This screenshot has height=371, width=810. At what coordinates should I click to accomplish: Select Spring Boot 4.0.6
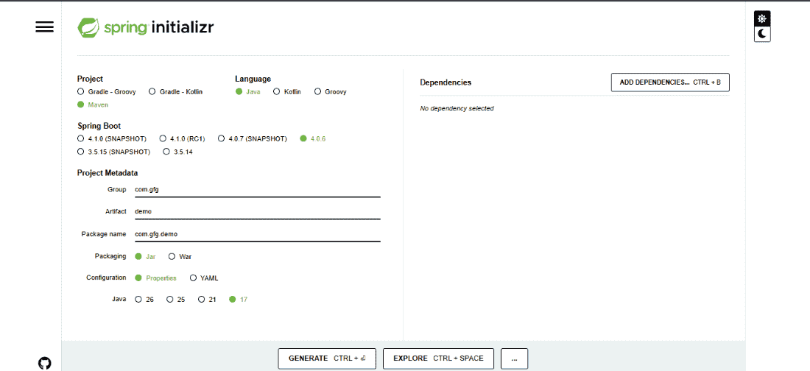313,138
